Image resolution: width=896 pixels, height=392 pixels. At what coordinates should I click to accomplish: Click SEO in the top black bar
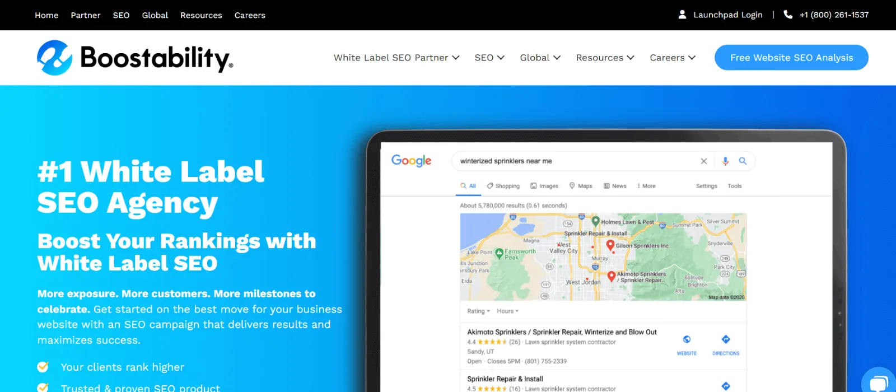[x=121, y=15]
